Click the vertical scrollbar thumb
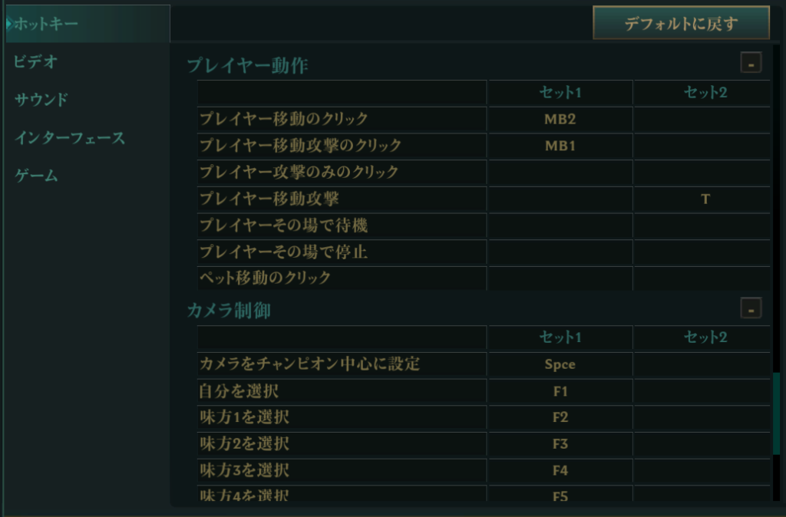 776,414
